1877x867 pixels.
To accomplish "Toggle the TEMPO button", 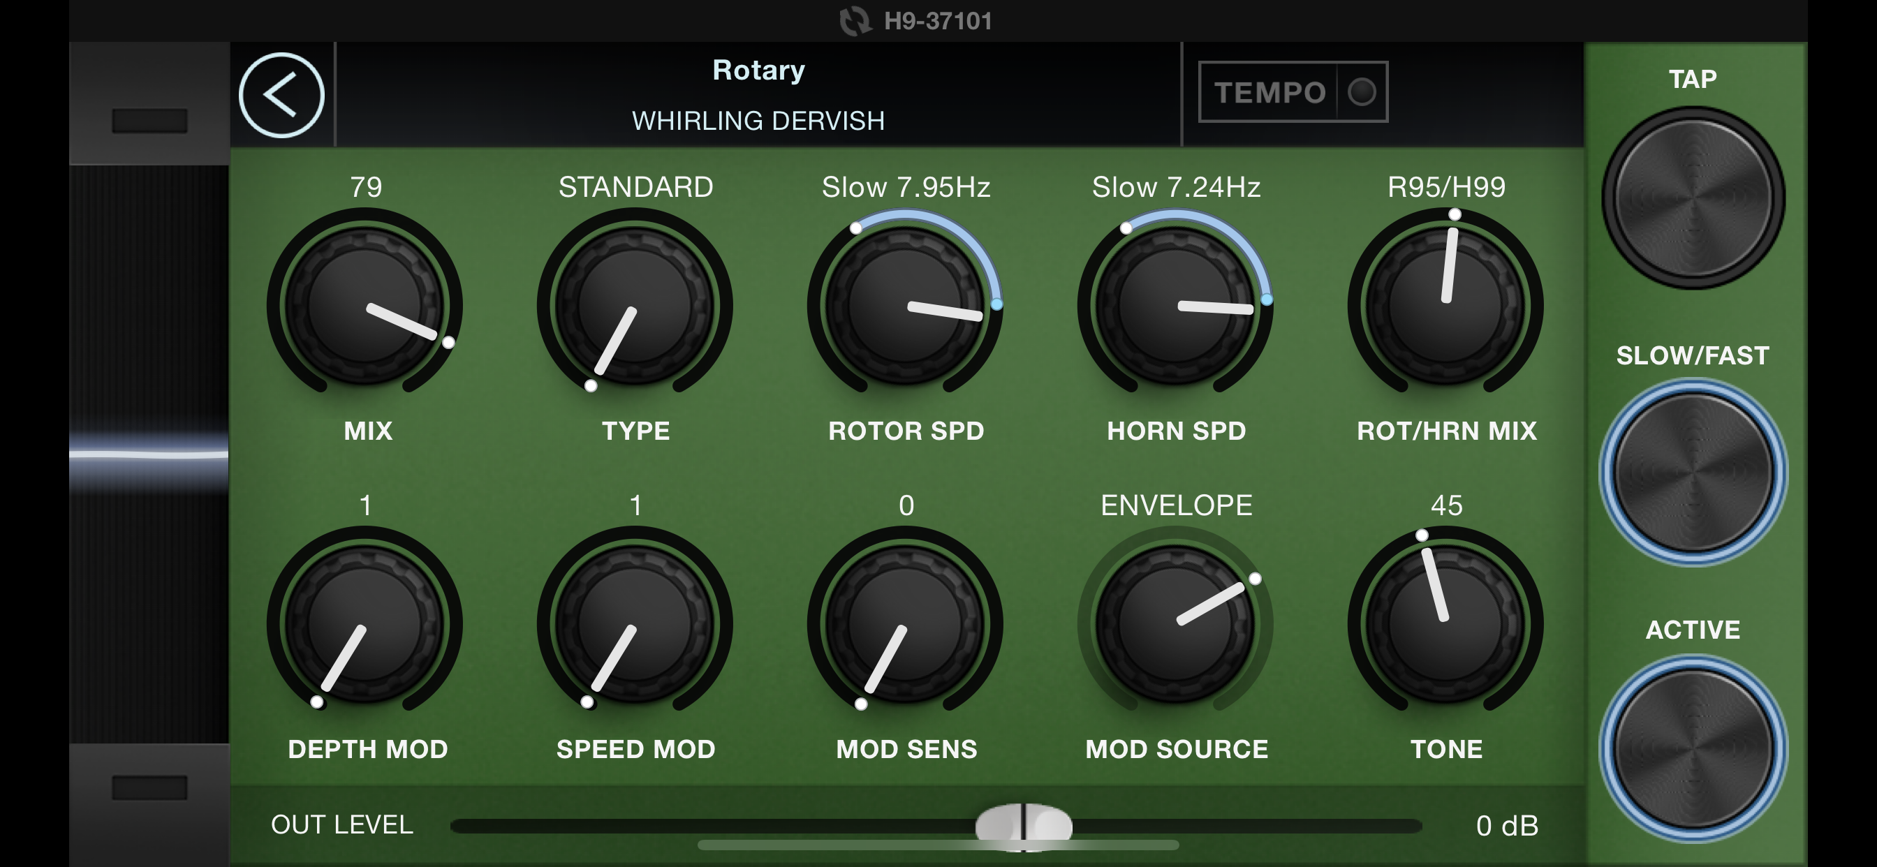I will point(1293,93).
